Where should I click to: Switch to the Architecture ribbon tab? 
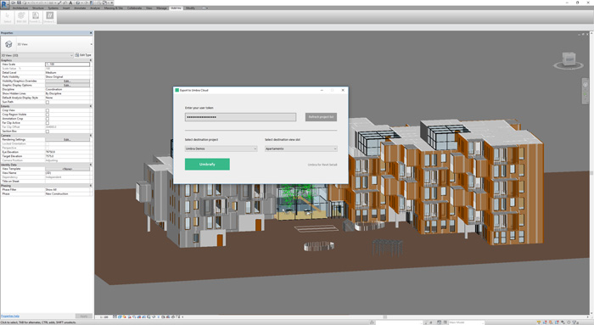coord(20,8)
